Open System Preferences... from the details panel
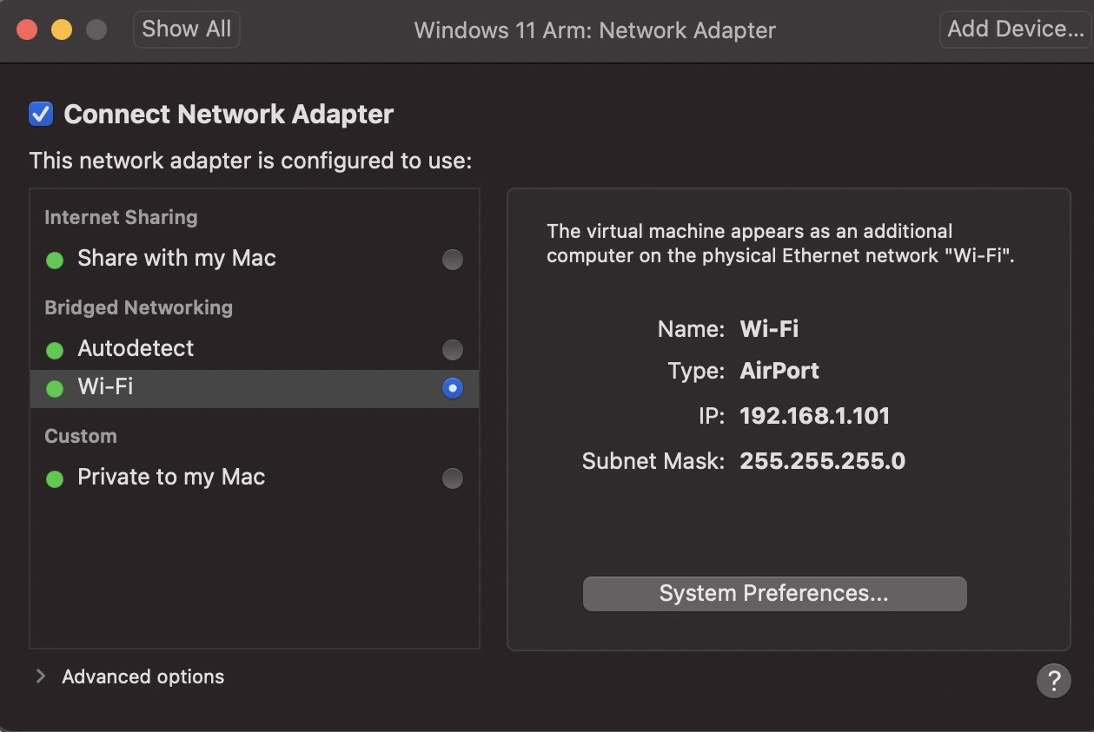This screenshot has height=732, width=1094. [x=774, y=594]
